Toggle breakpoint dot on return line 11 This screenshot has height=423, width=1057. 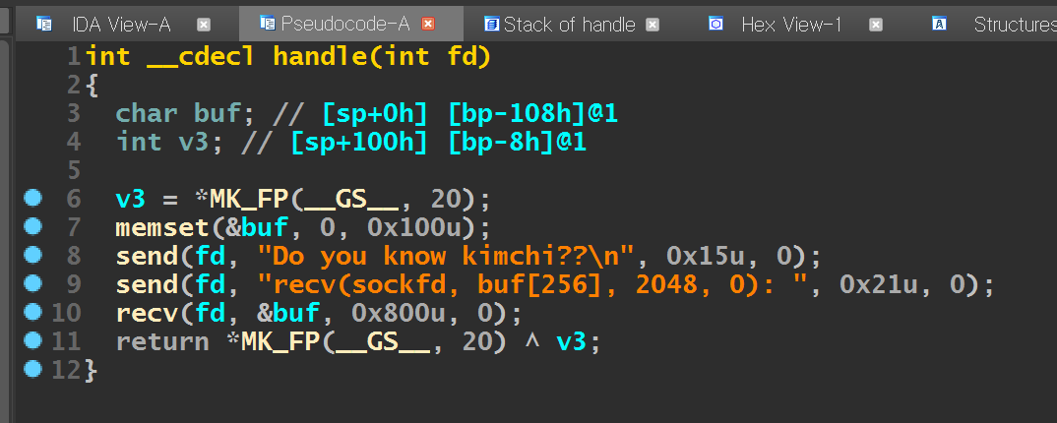point(33,341)
